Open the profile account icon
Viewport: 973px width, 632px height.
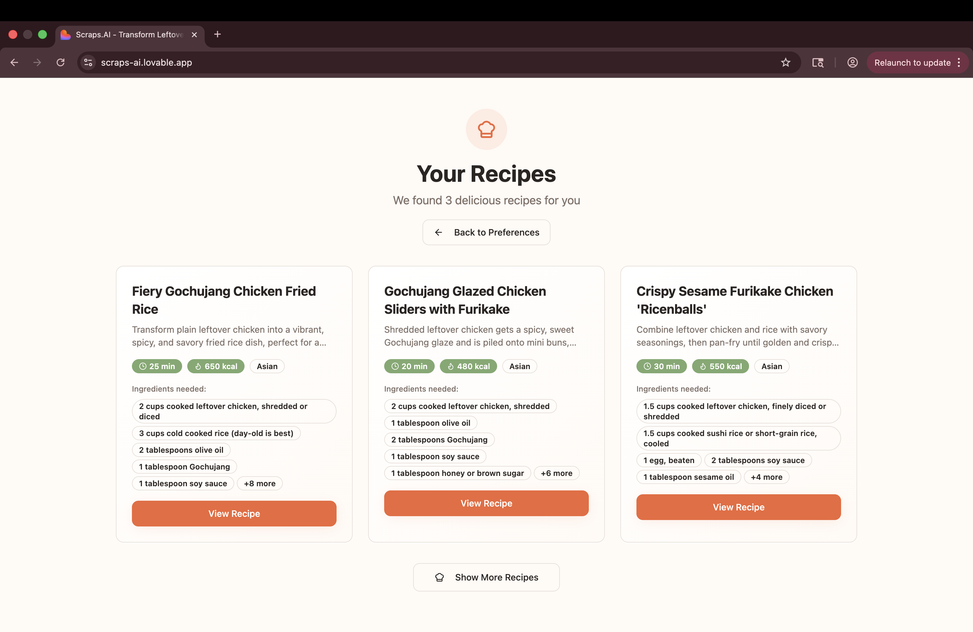[852, 62]
